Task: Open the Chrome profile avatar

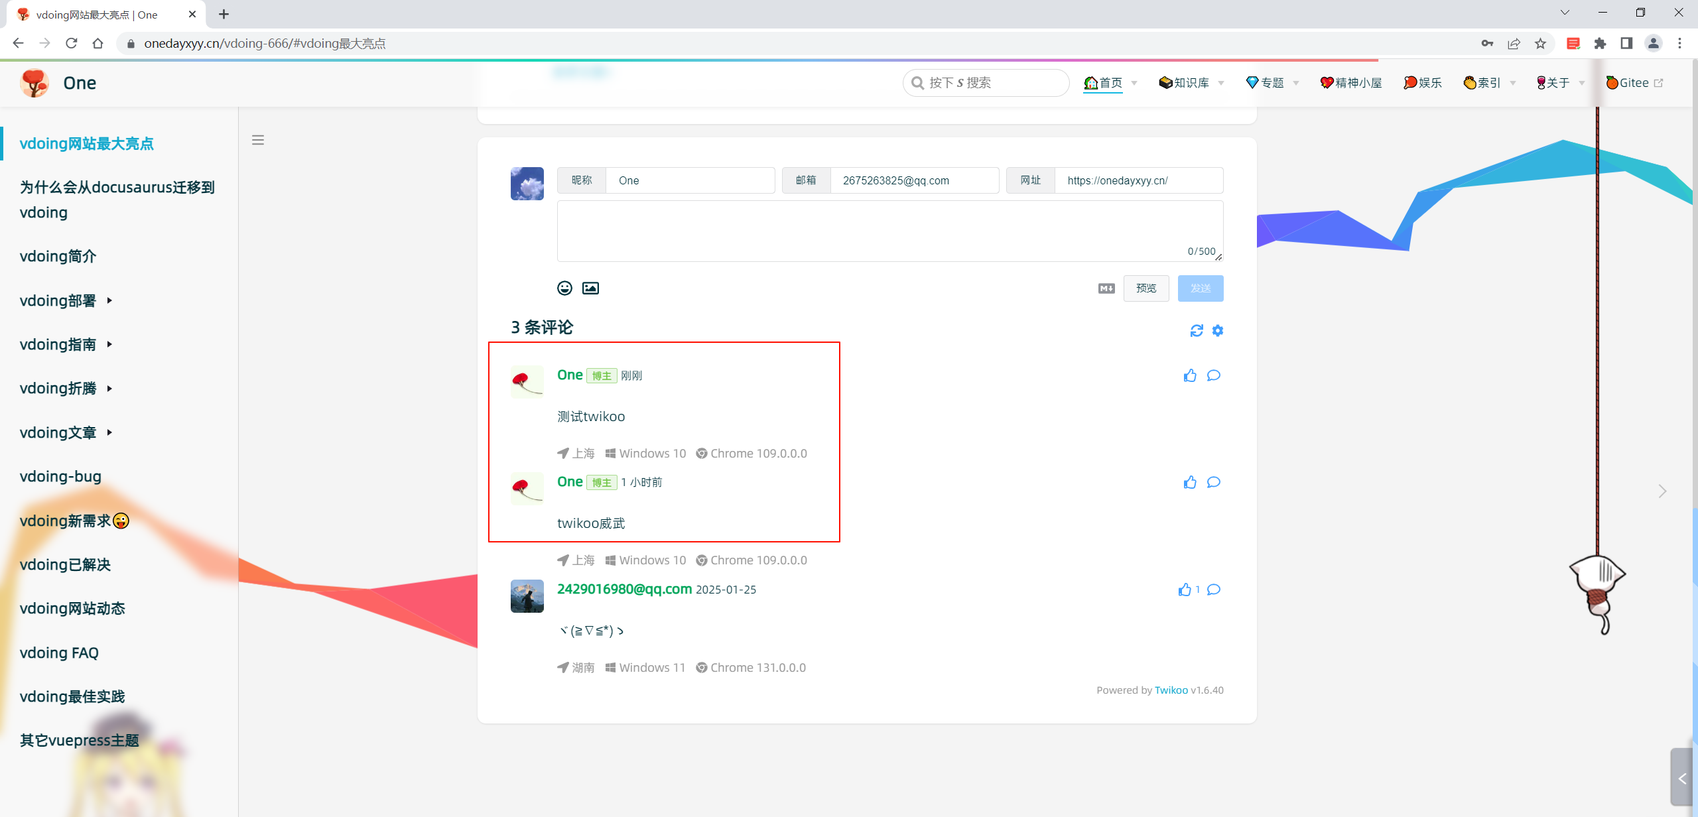Action: pos(1653,43)
